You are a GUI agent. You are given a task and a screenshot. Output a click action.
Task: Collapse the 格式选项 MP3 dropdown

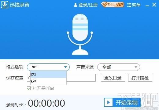tap(48, 67)
